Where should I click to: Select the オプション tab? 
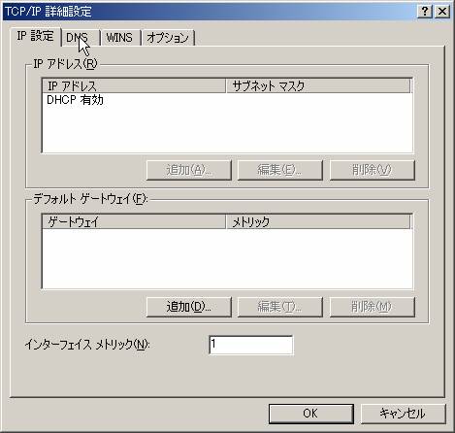point(168,38)
